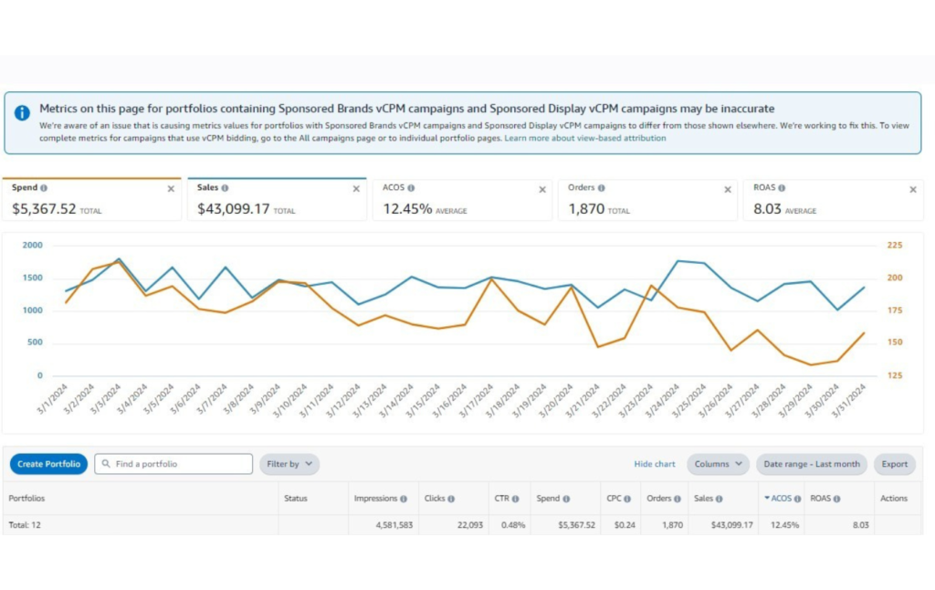935x590 pixels.
Task: Focus the Find a portfolio search field
Action: (x=173, y=464)
